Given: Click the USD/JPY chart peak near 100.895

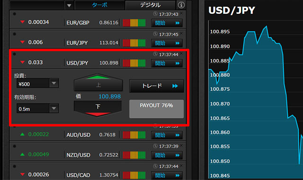Looking at the screenshot, I should coord(267,26).
